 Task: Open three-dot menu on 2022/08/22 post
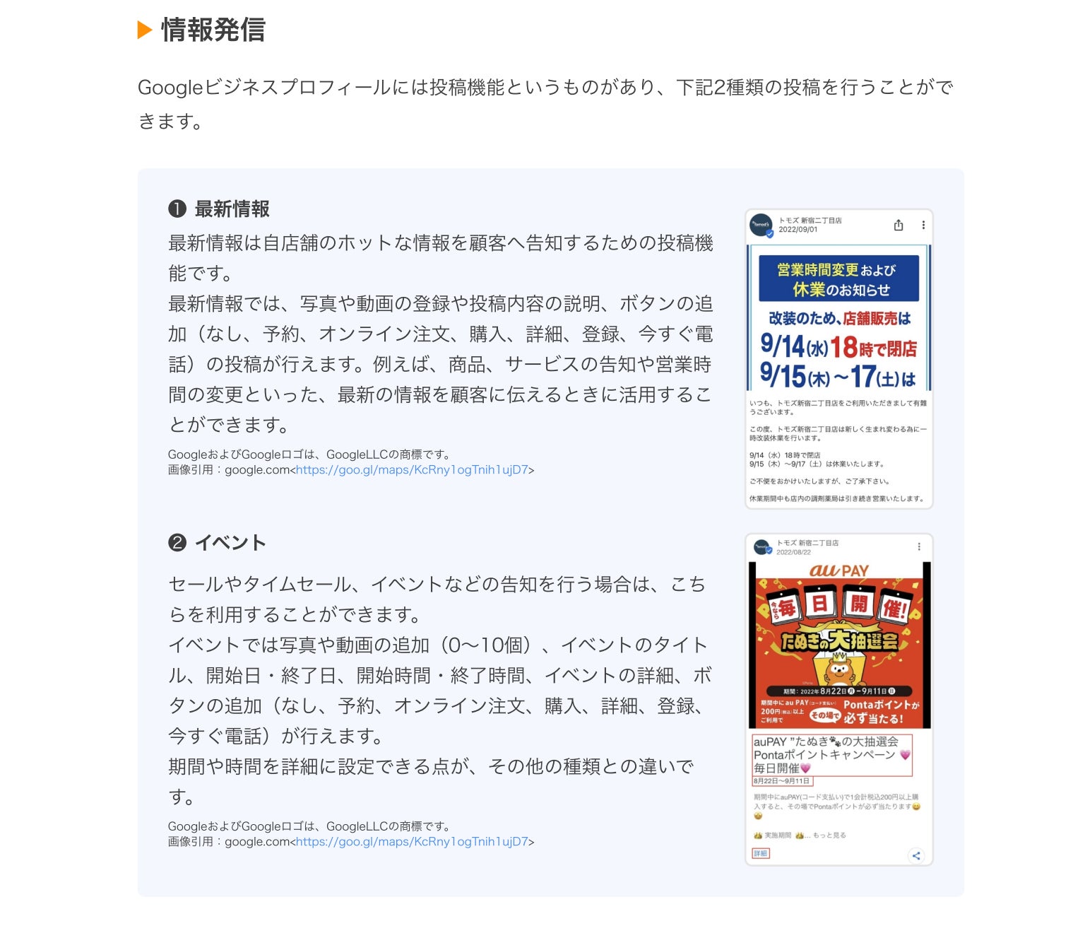(x=919, y=546)
